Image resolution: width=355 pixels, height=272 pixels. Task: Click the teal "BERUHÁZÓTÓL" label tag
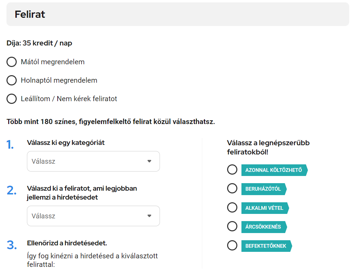[x=263, y=189]
